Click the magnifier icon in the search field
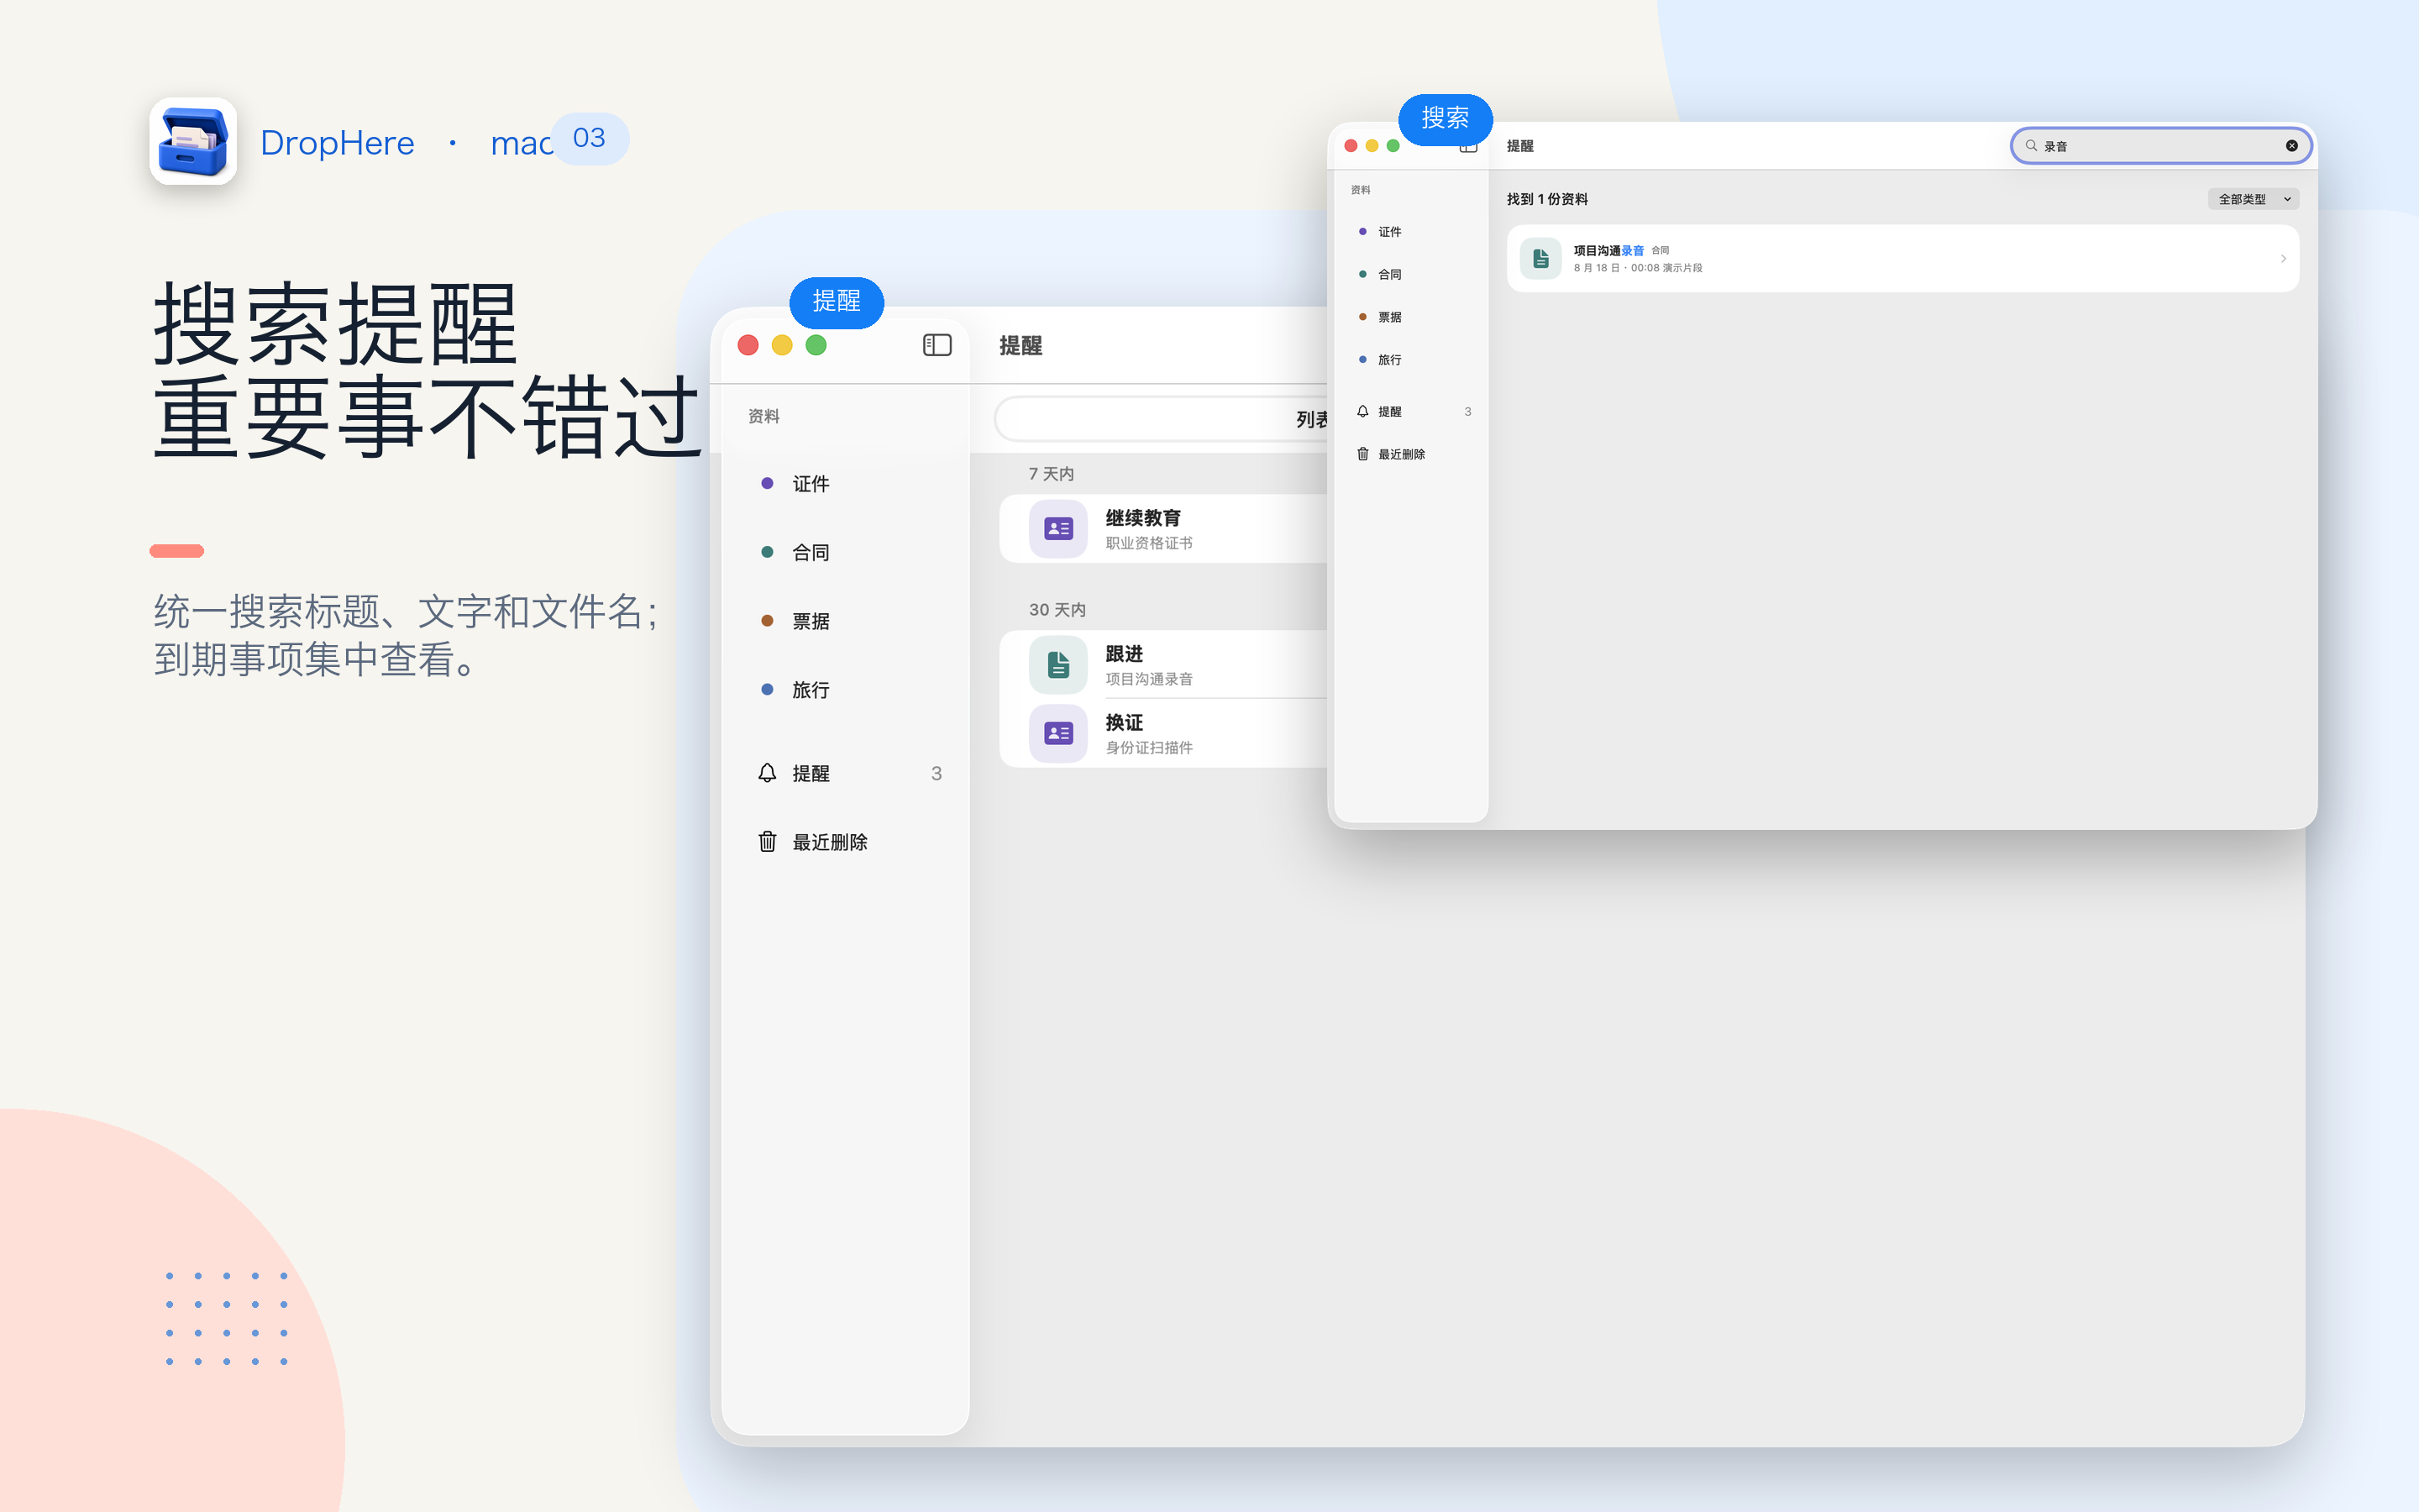 (2030, 146)
